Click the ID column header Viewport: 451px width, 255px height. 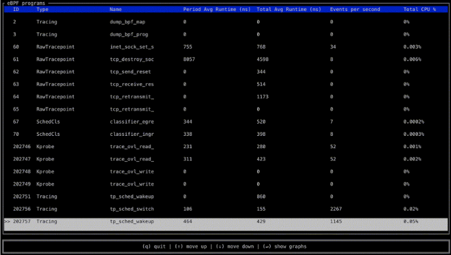pos(16,9)
